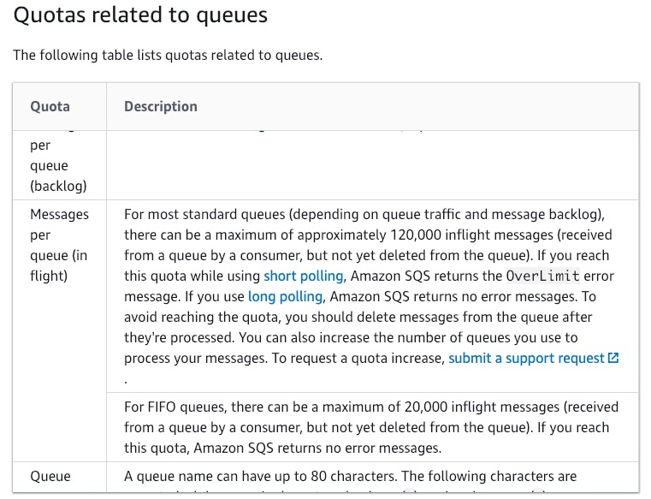Open the short polling link

coord(304,276)
